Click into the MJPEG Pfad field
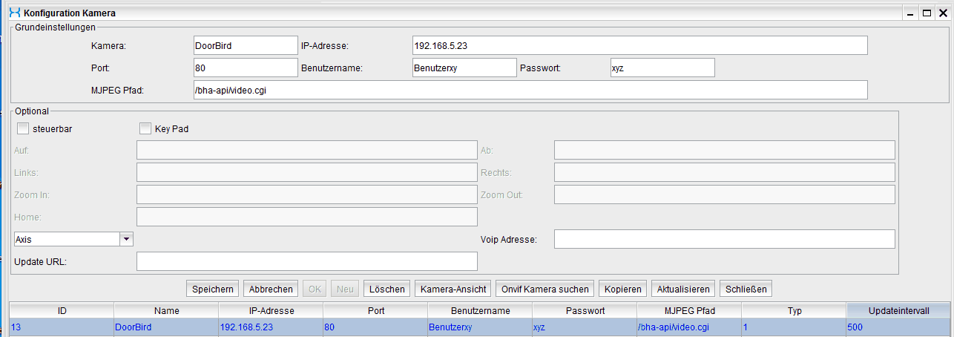Viewport: 954px width, 337px height. pyautogui.click(x=529, y=90)
